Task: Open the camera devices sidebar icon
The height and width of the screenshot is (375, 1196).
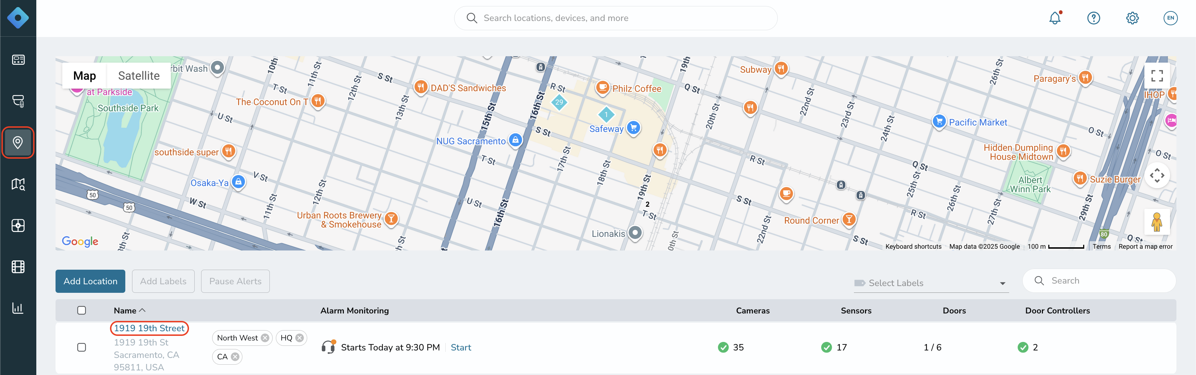Action: [18, 101]
